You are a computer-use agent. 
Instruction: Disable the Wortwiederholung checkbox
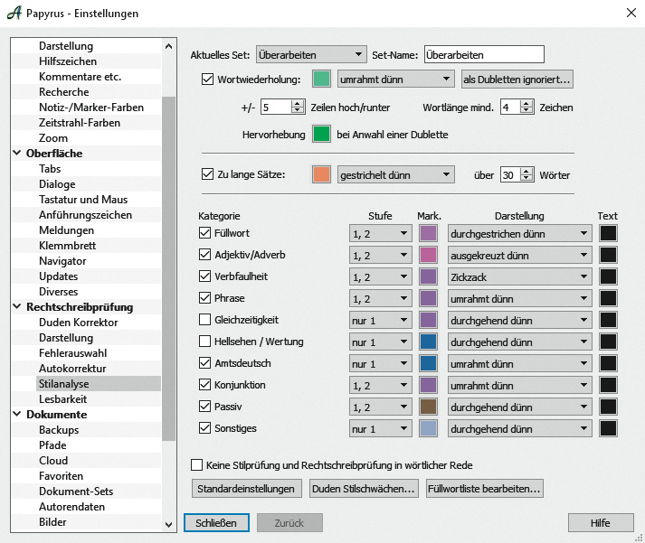tap(208, 80)
